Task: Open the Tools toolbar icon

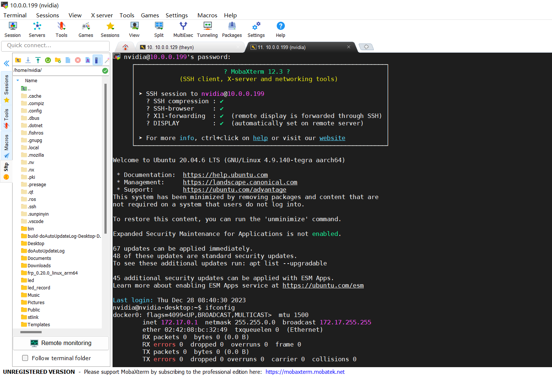Action: 61,29
